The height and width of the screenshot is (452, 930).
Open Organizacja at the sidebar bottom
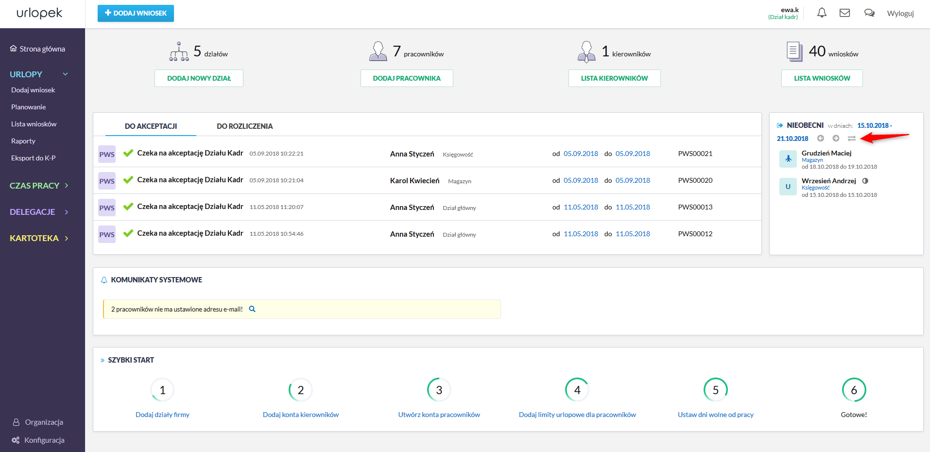[38, 422]
